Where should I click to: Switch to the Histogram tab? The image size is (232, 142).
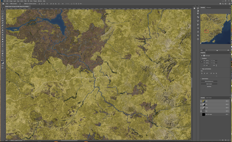(x=209, y=7)
